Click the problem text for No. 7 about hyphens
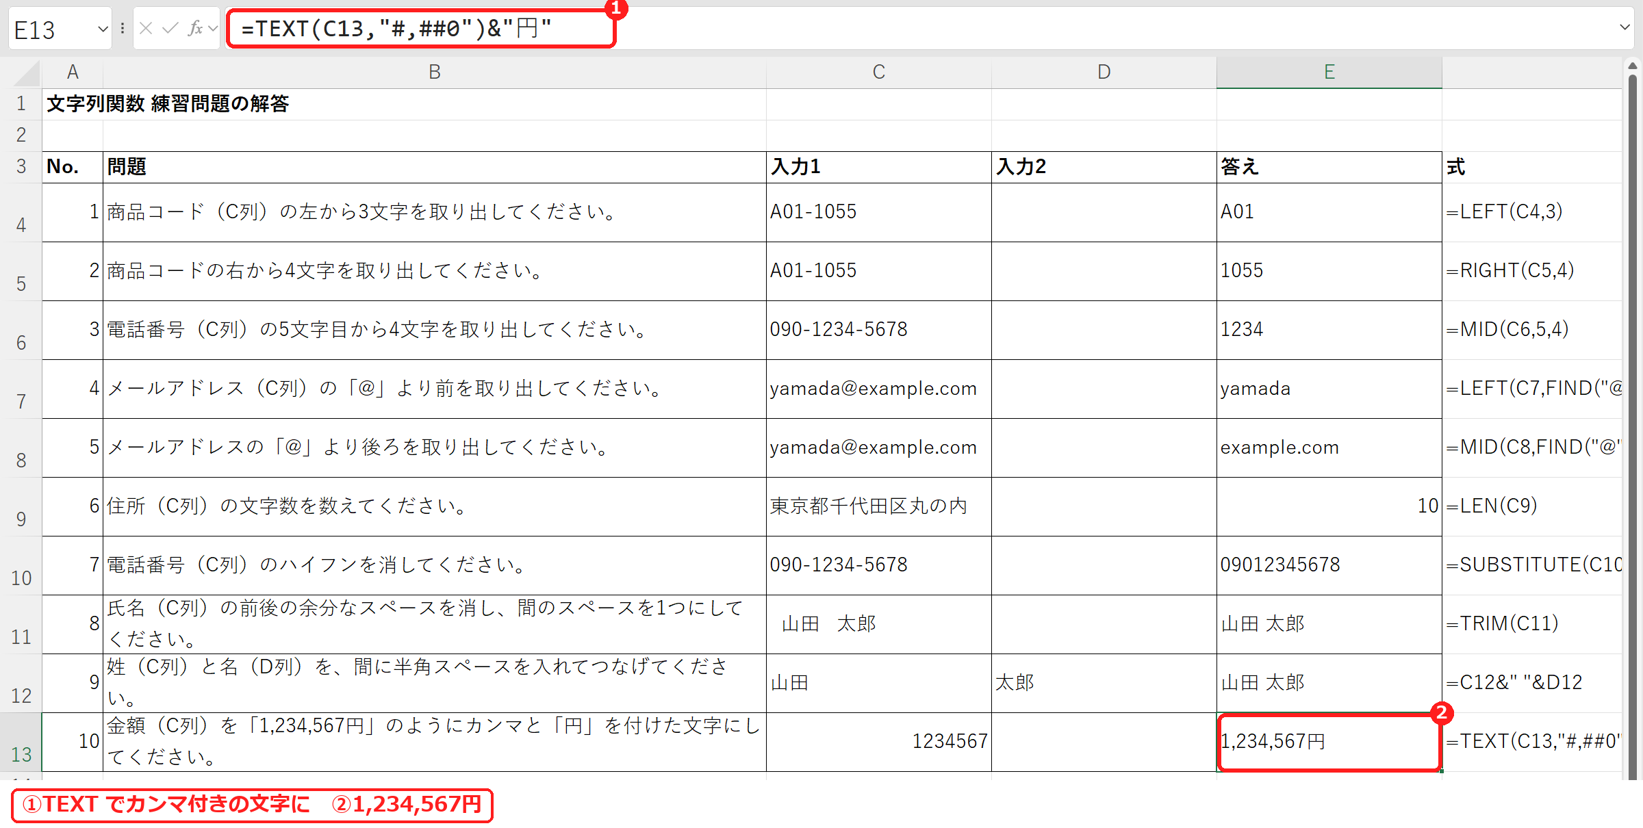 pos(316,565)
